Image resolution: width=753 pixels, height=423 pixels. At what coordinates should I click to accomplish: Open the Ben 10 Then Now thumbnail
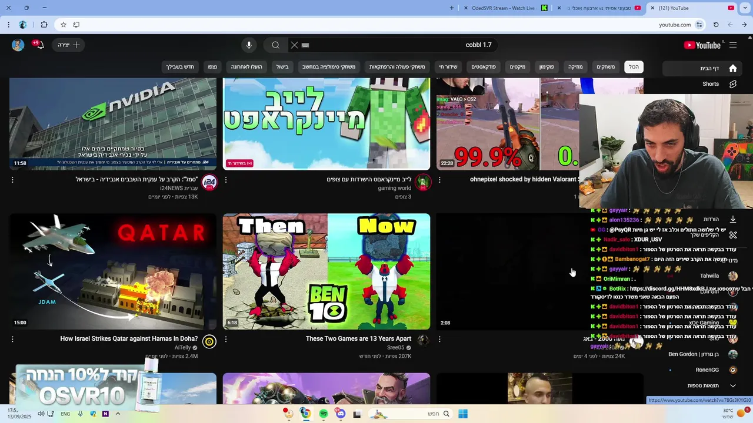point(326,271)
